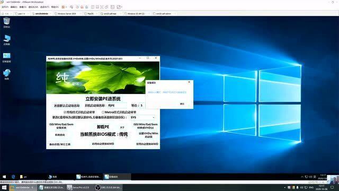Click 还原默认启动项名称 button
The height and width of the screenshot is (191, 339).
coord(67,106)
